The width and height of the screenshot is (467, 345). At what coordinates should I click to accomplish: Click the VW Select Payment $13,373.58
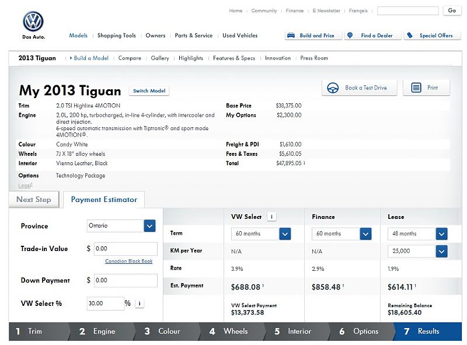click(248, 312)
